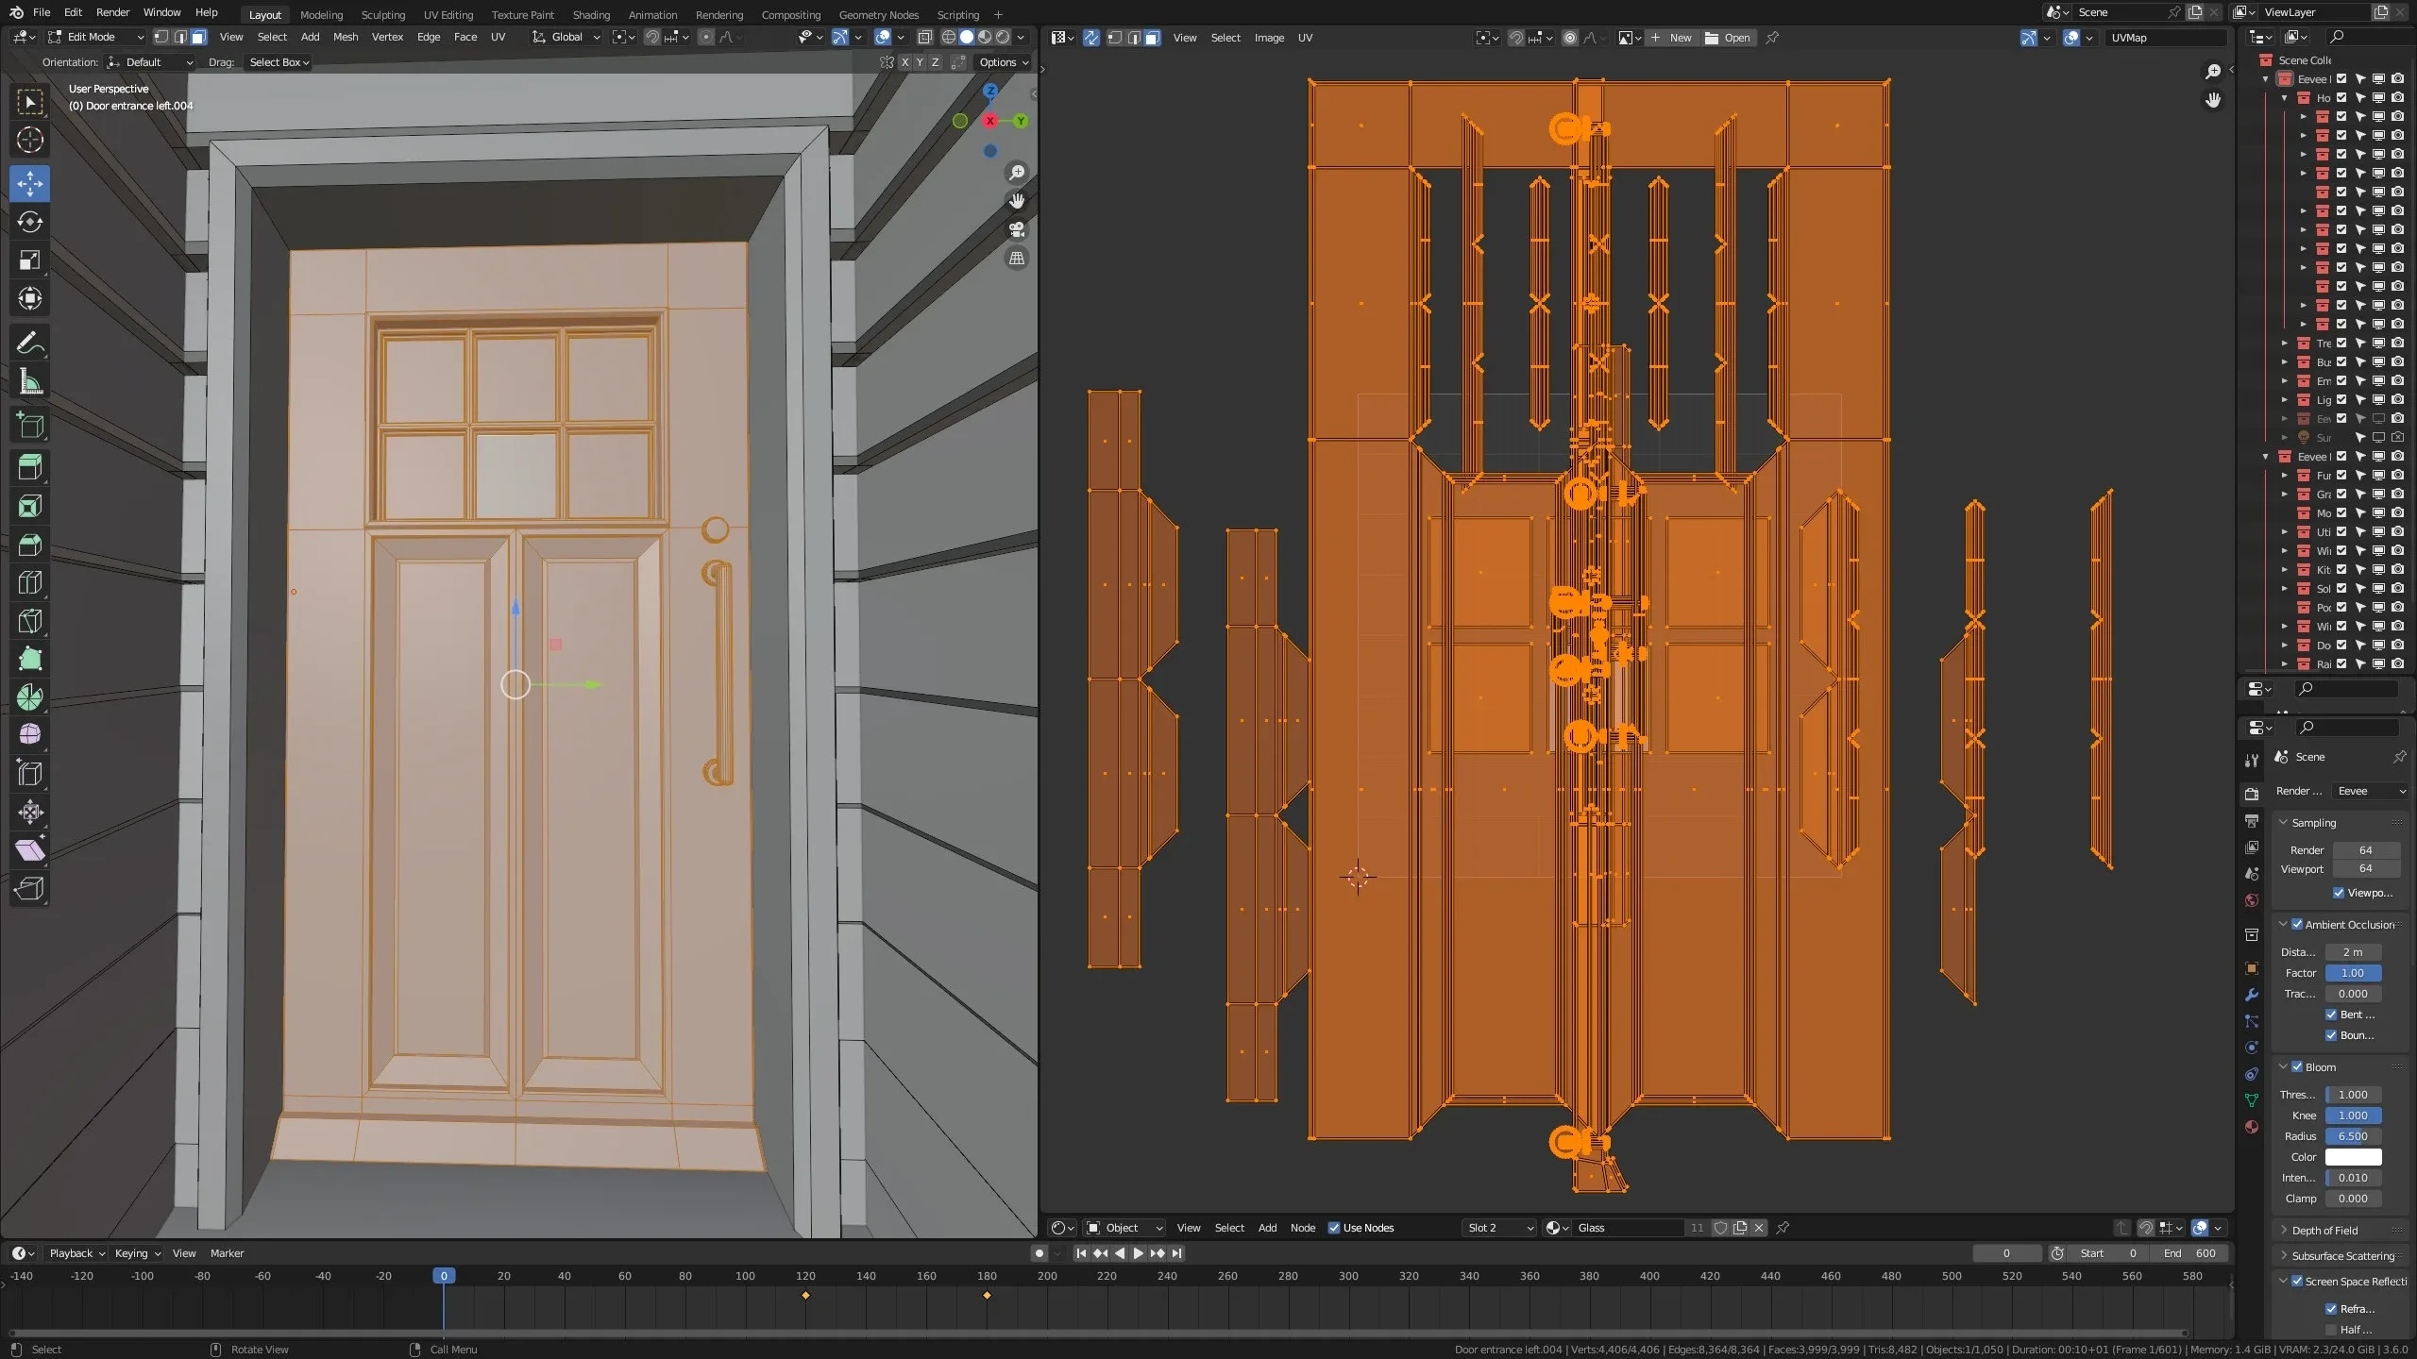The height and width of the screenshot is (1359, 2417).
Task: Open the Slot 2 material dropdown
Action: coord(1499,1228)
